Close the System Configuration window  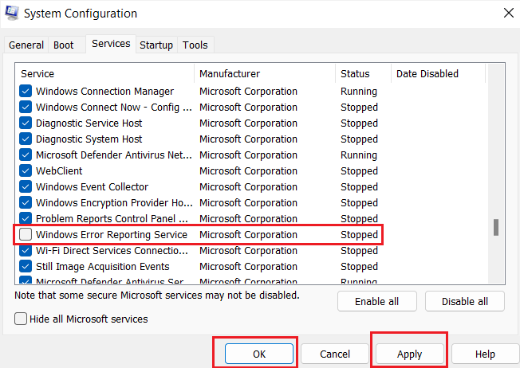[x=508, y=14]
